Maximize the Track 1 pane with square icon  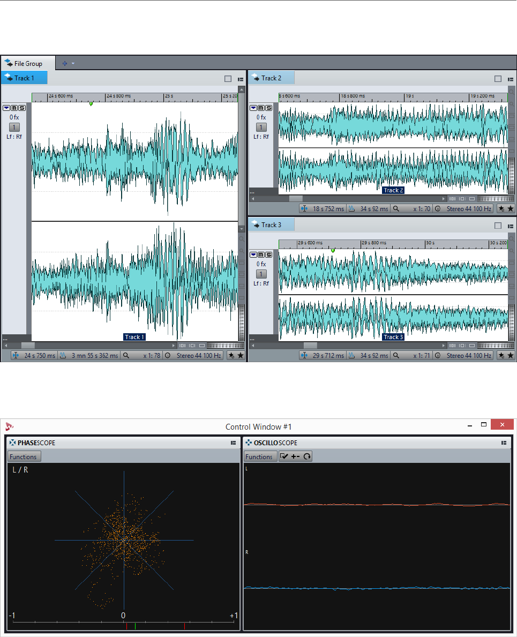pos(228,79)
